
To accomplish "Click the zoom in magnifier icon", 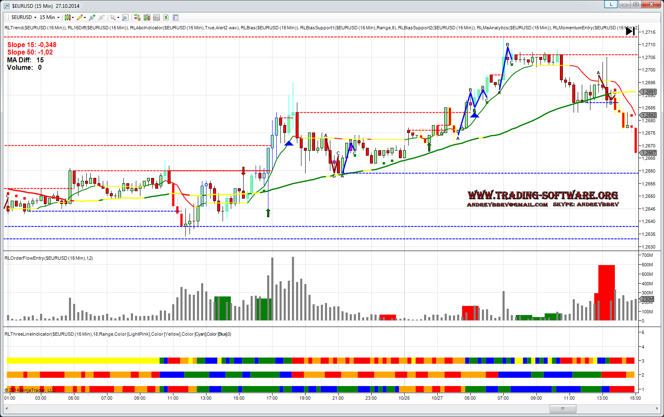I will [92, 17].
